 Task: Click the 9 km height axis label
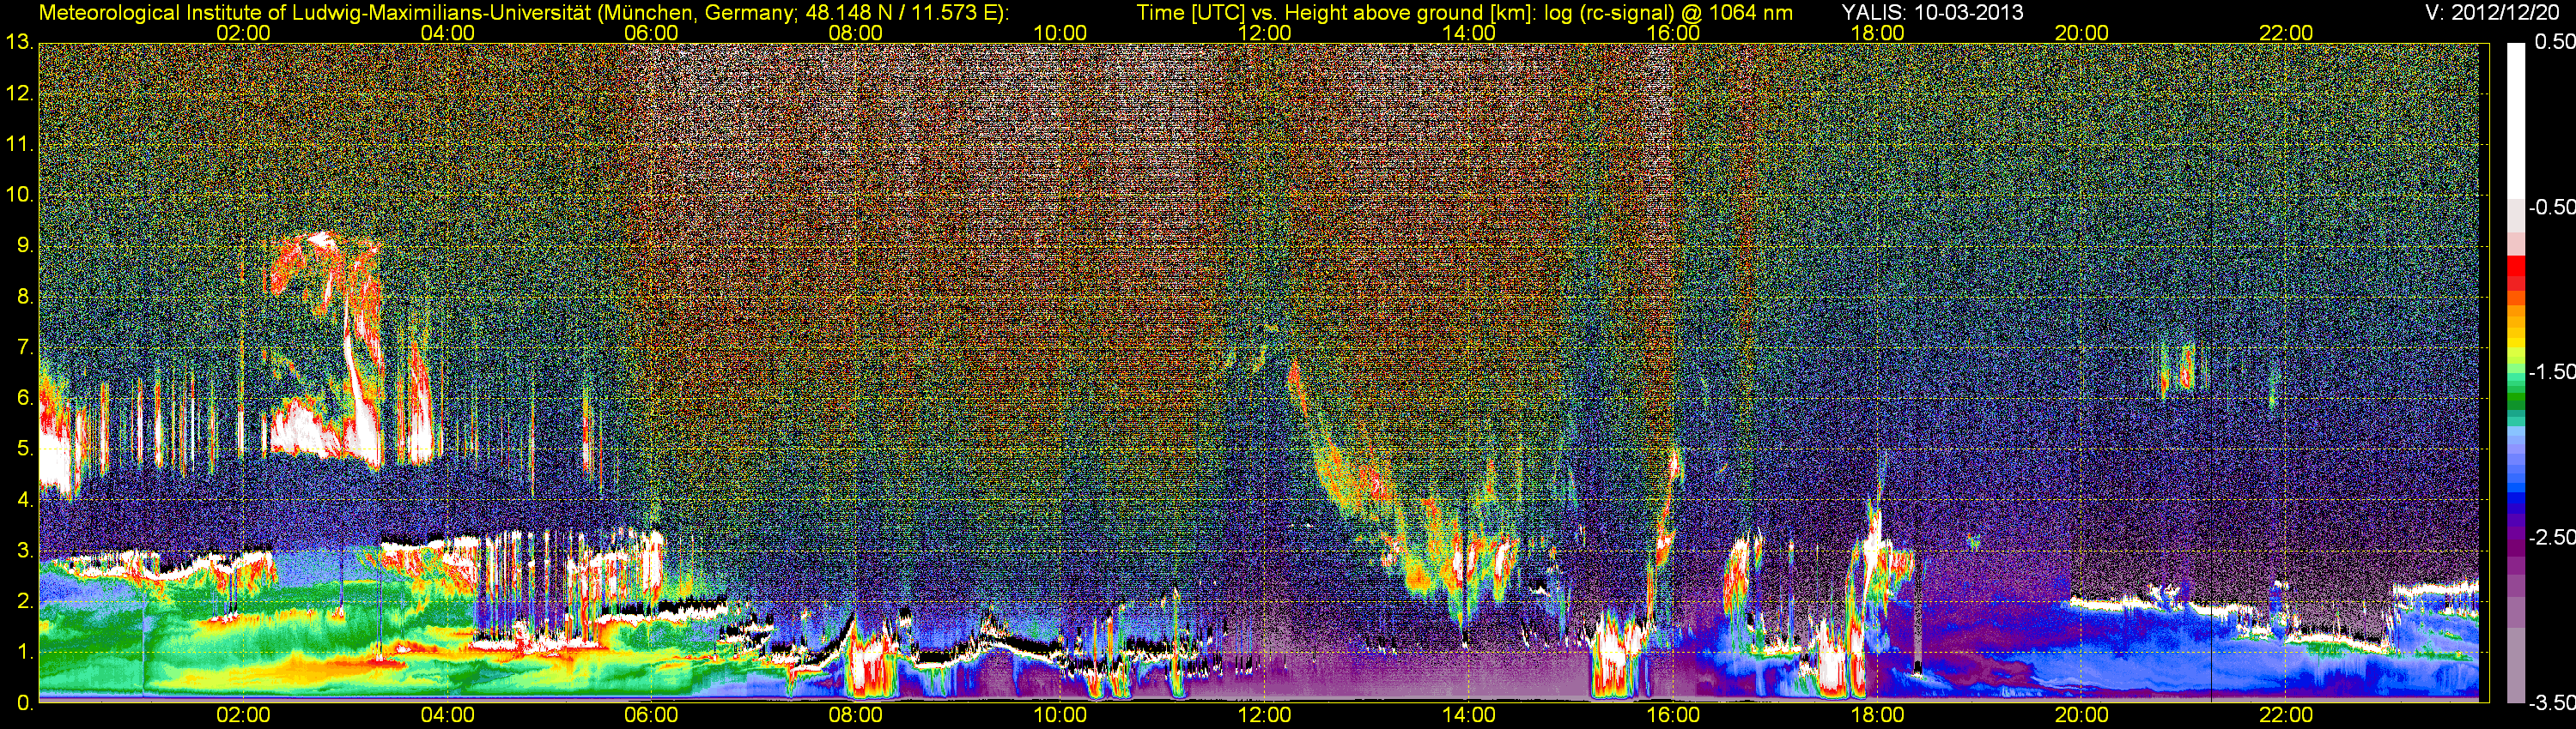24,245
